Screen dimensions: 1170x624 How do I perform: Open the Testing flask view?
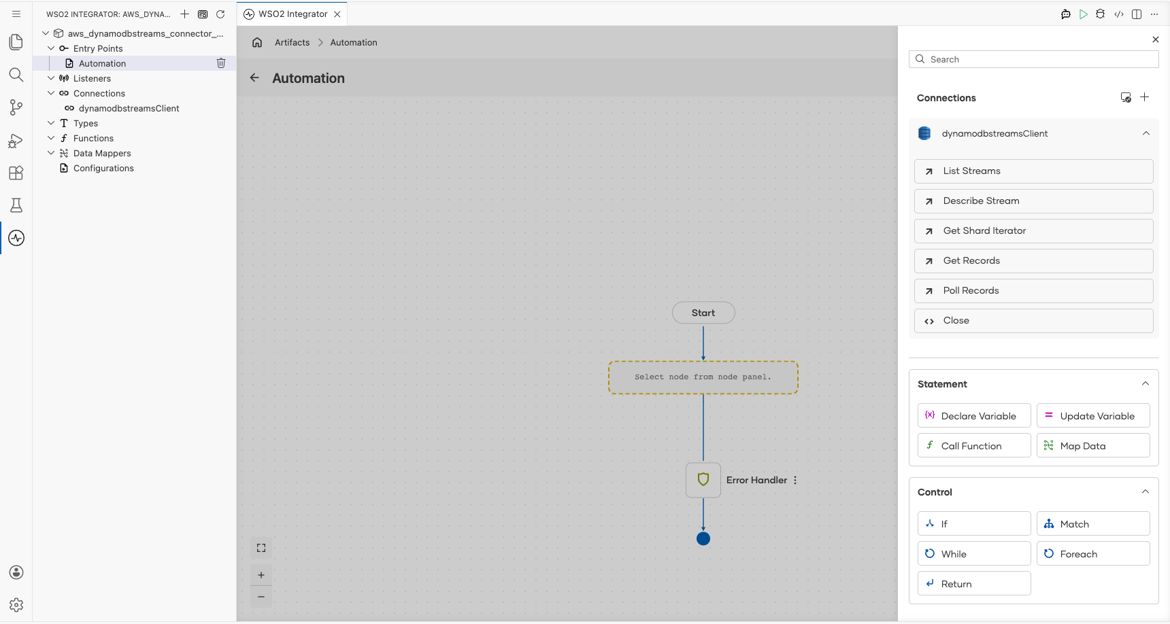click(x=16, y=205)
